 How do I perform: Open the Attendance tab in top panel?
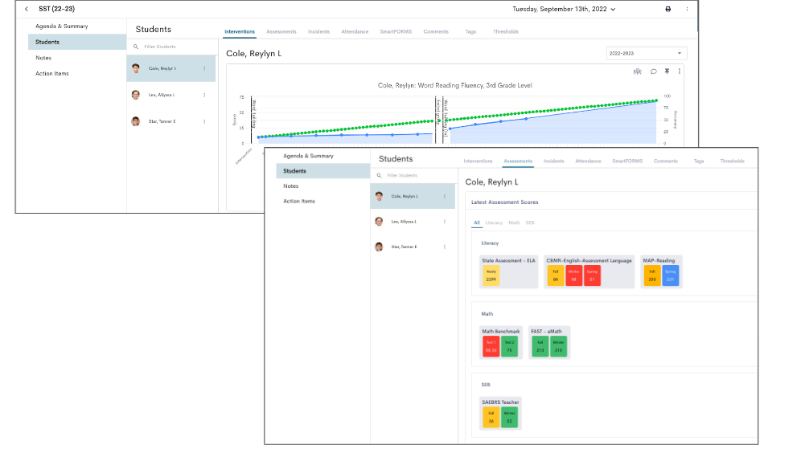355,31
